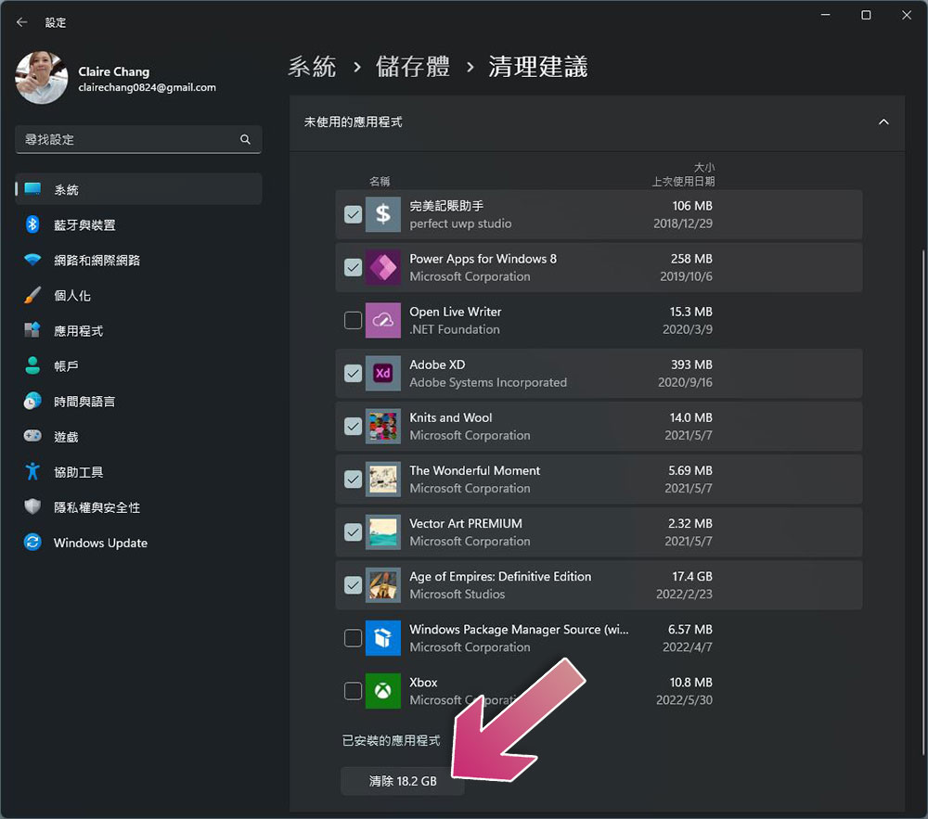Click The Wonderful Moment app icon

[x=383, y=479]
